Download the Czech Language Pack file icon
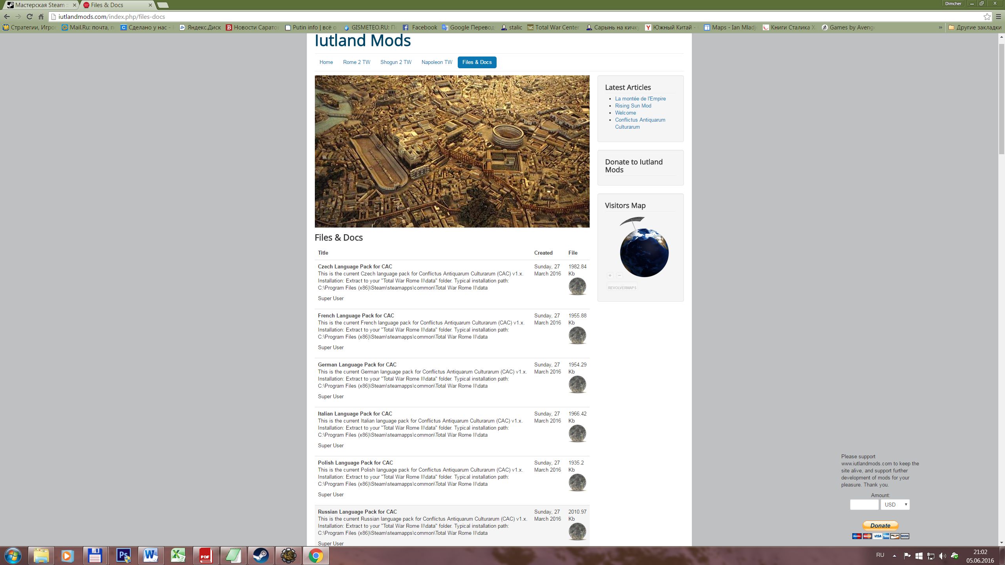 [x=577, y=286]
